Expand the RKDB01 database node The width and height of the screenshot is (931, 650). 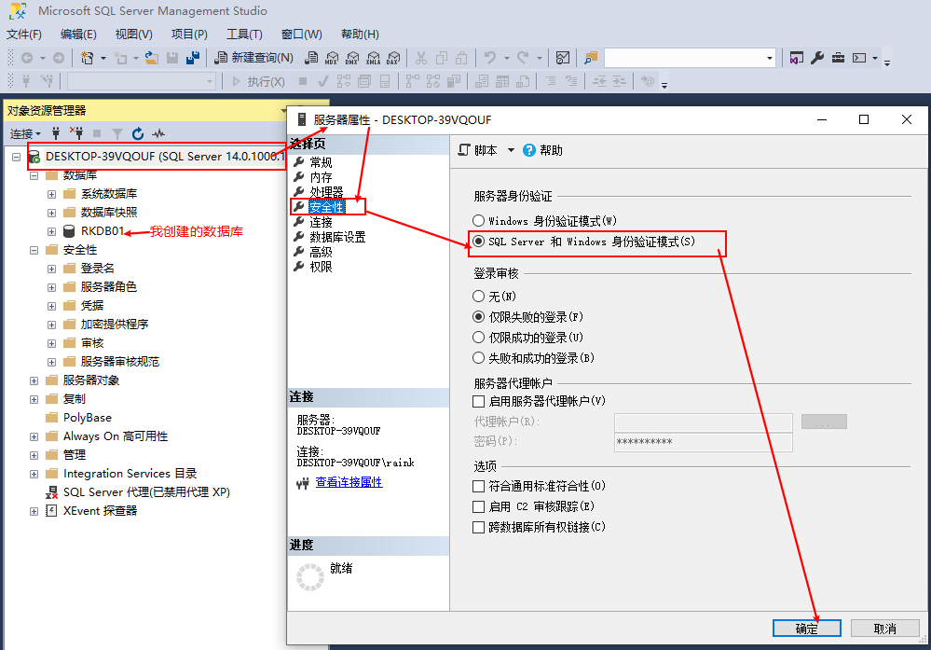51,231
